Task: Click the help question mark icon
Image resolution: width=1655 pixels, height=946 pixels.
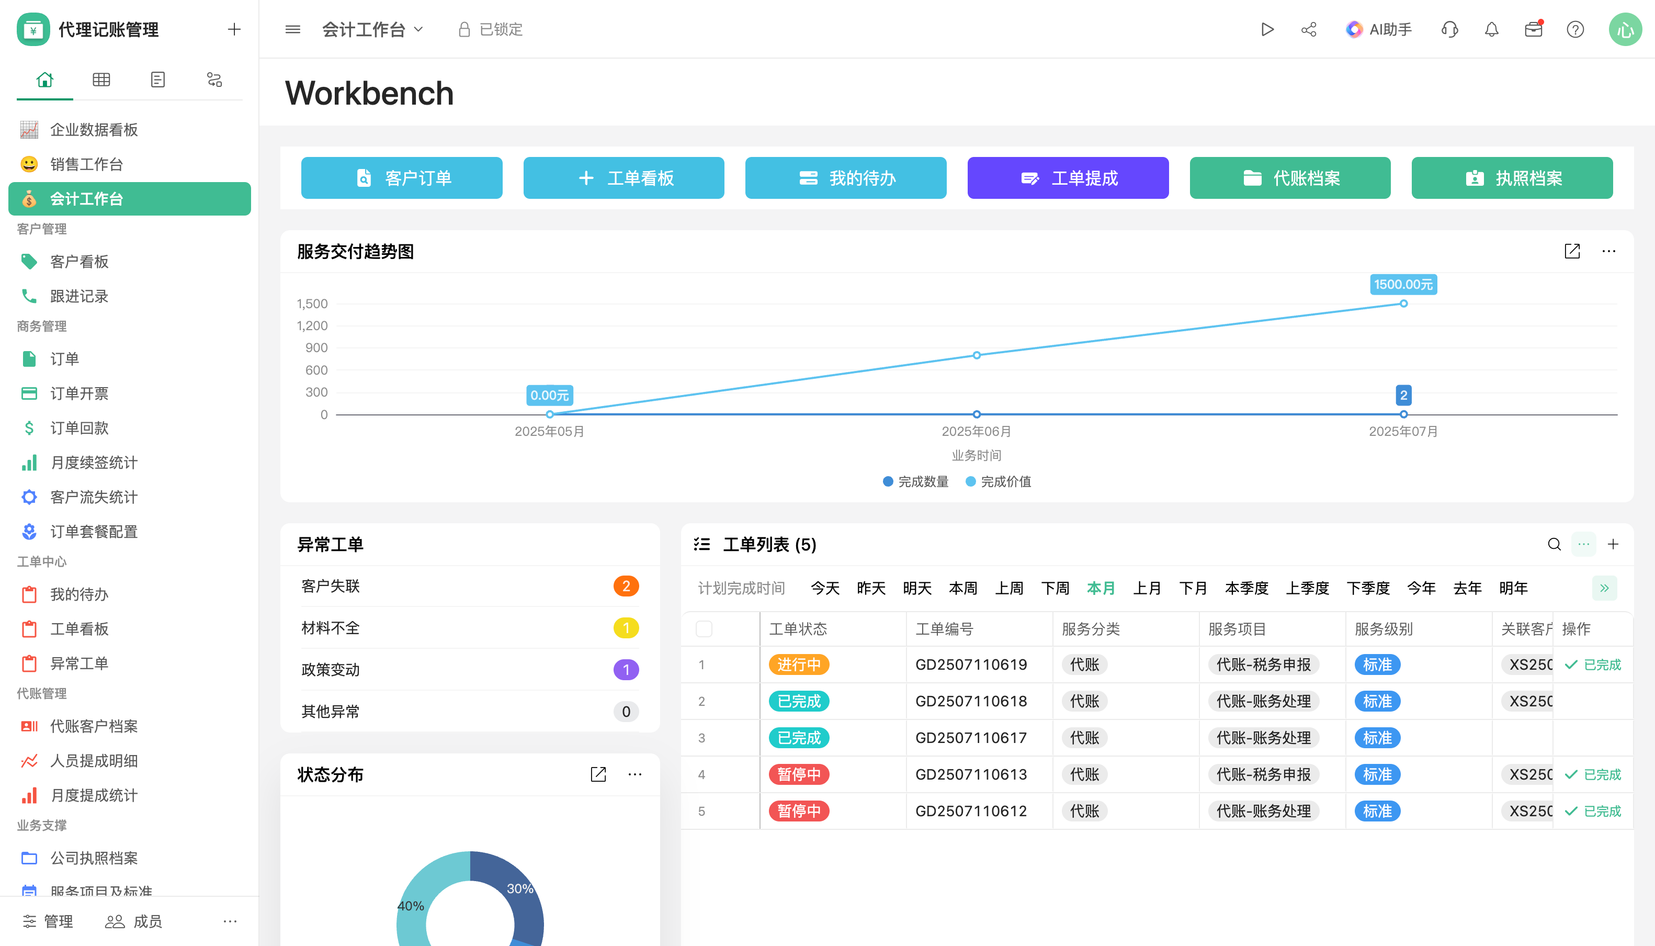Action: 1575,29
